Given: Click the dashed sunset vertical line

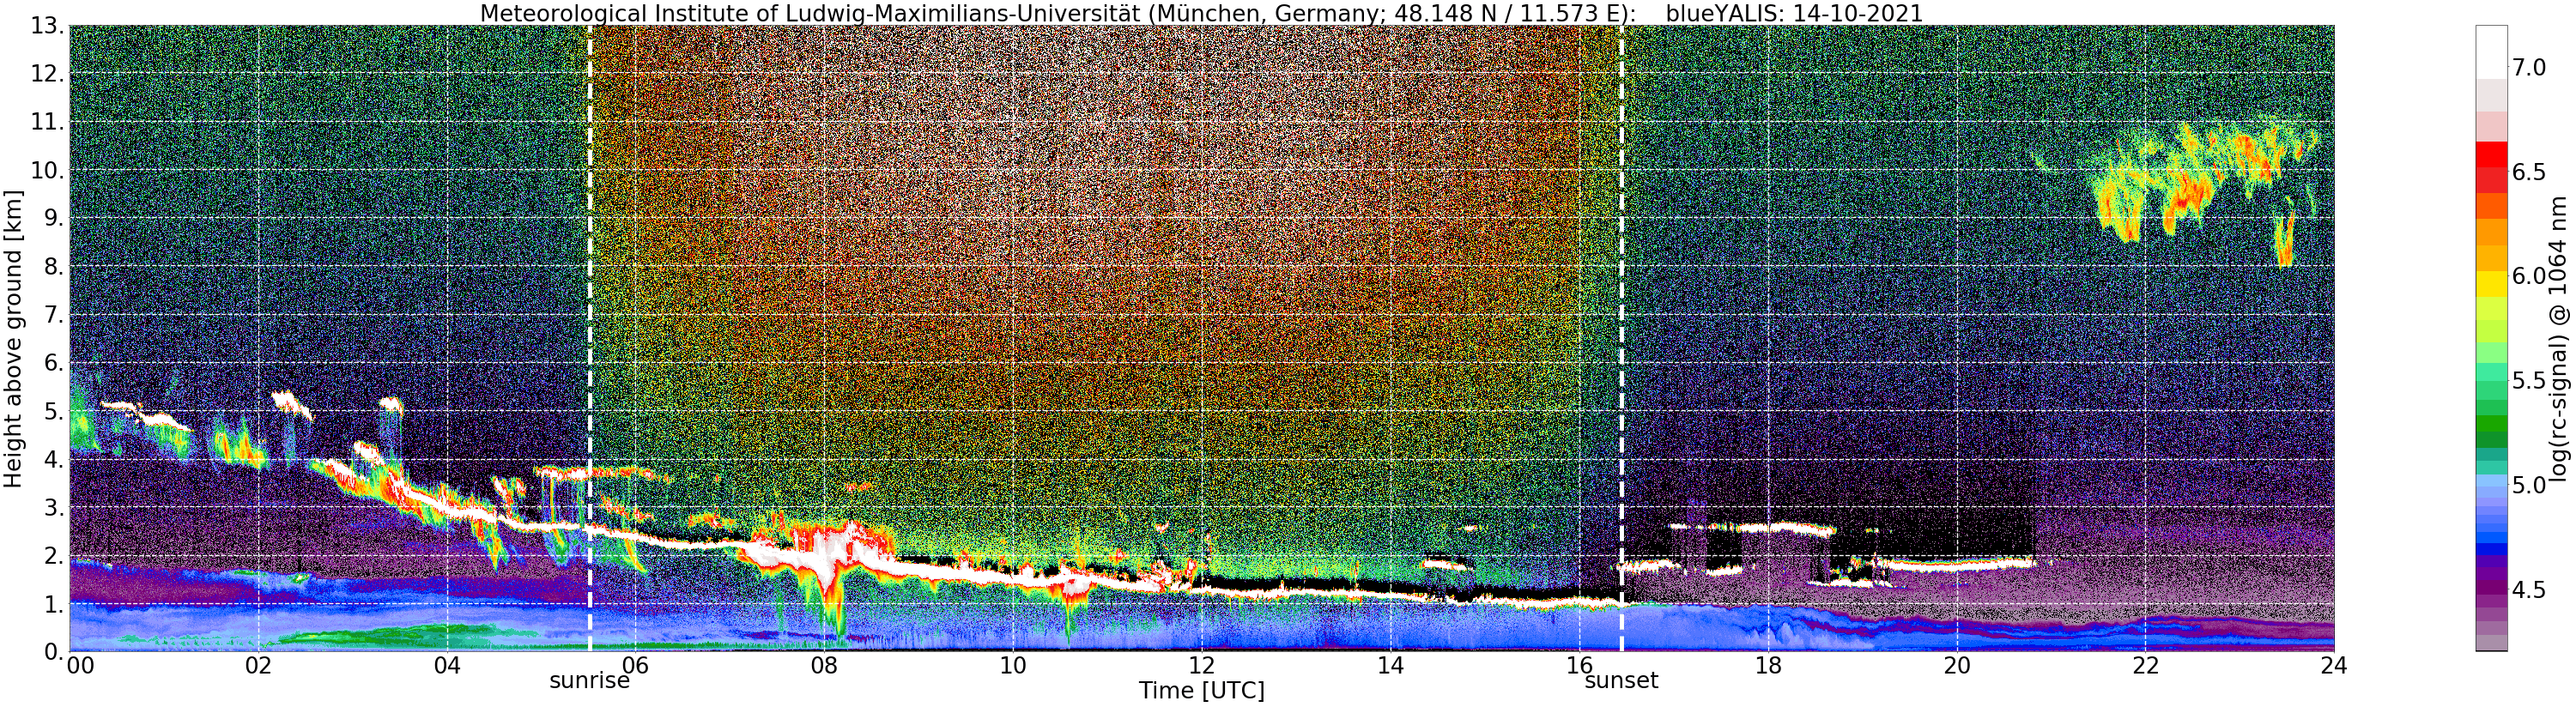Looking at the screenshot, I should coord(1621,339).
